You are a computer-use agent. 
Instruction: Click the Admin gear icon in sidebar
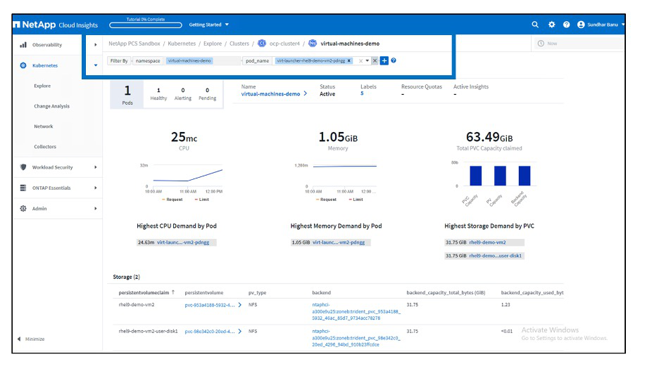coord(23,209)
